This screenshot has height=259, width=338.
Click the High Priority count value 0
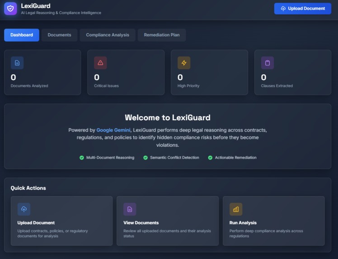coord(180,77)
